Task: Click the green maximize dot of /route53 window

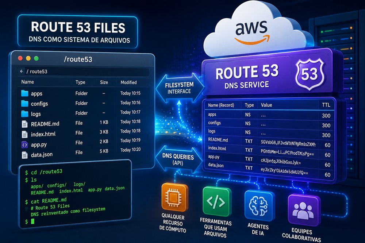Action: tap(36, 58)
